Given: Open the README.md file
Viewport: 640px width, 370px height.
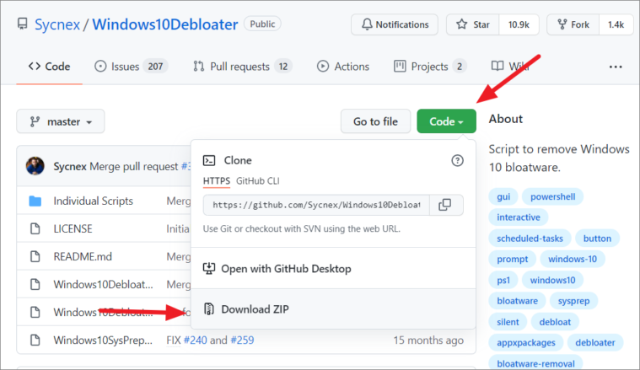Looking at the screenshot, I should point(83,256).
